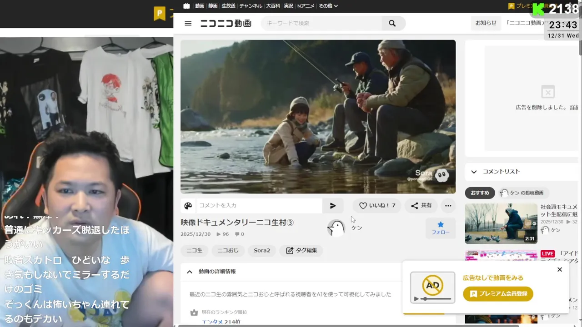
Task: Open the recommended video thumbnail with 2:31 duration
Action: 501,223
